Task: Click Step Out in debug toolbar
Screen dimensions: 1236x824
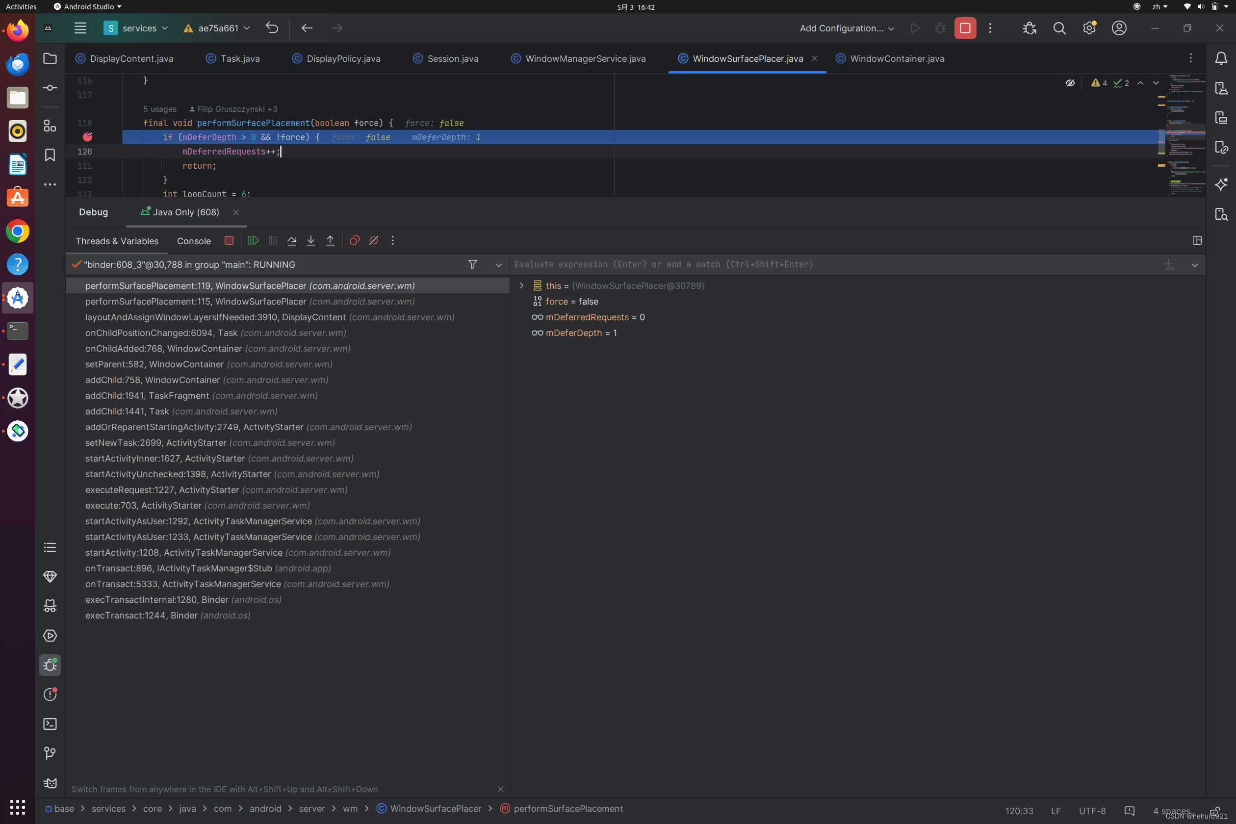Action: 330,241
